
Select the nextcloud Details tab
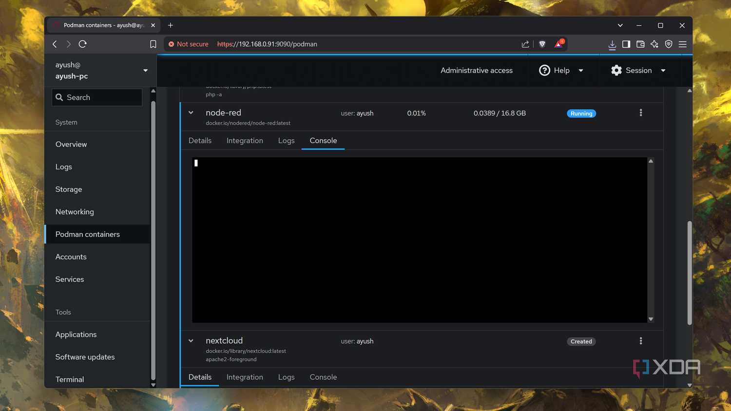coord(200,377)
